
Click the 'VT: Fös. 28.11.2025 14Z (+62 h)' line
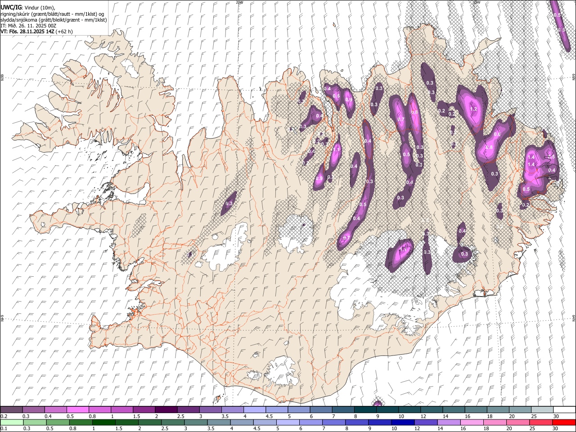tap(36, 31)
